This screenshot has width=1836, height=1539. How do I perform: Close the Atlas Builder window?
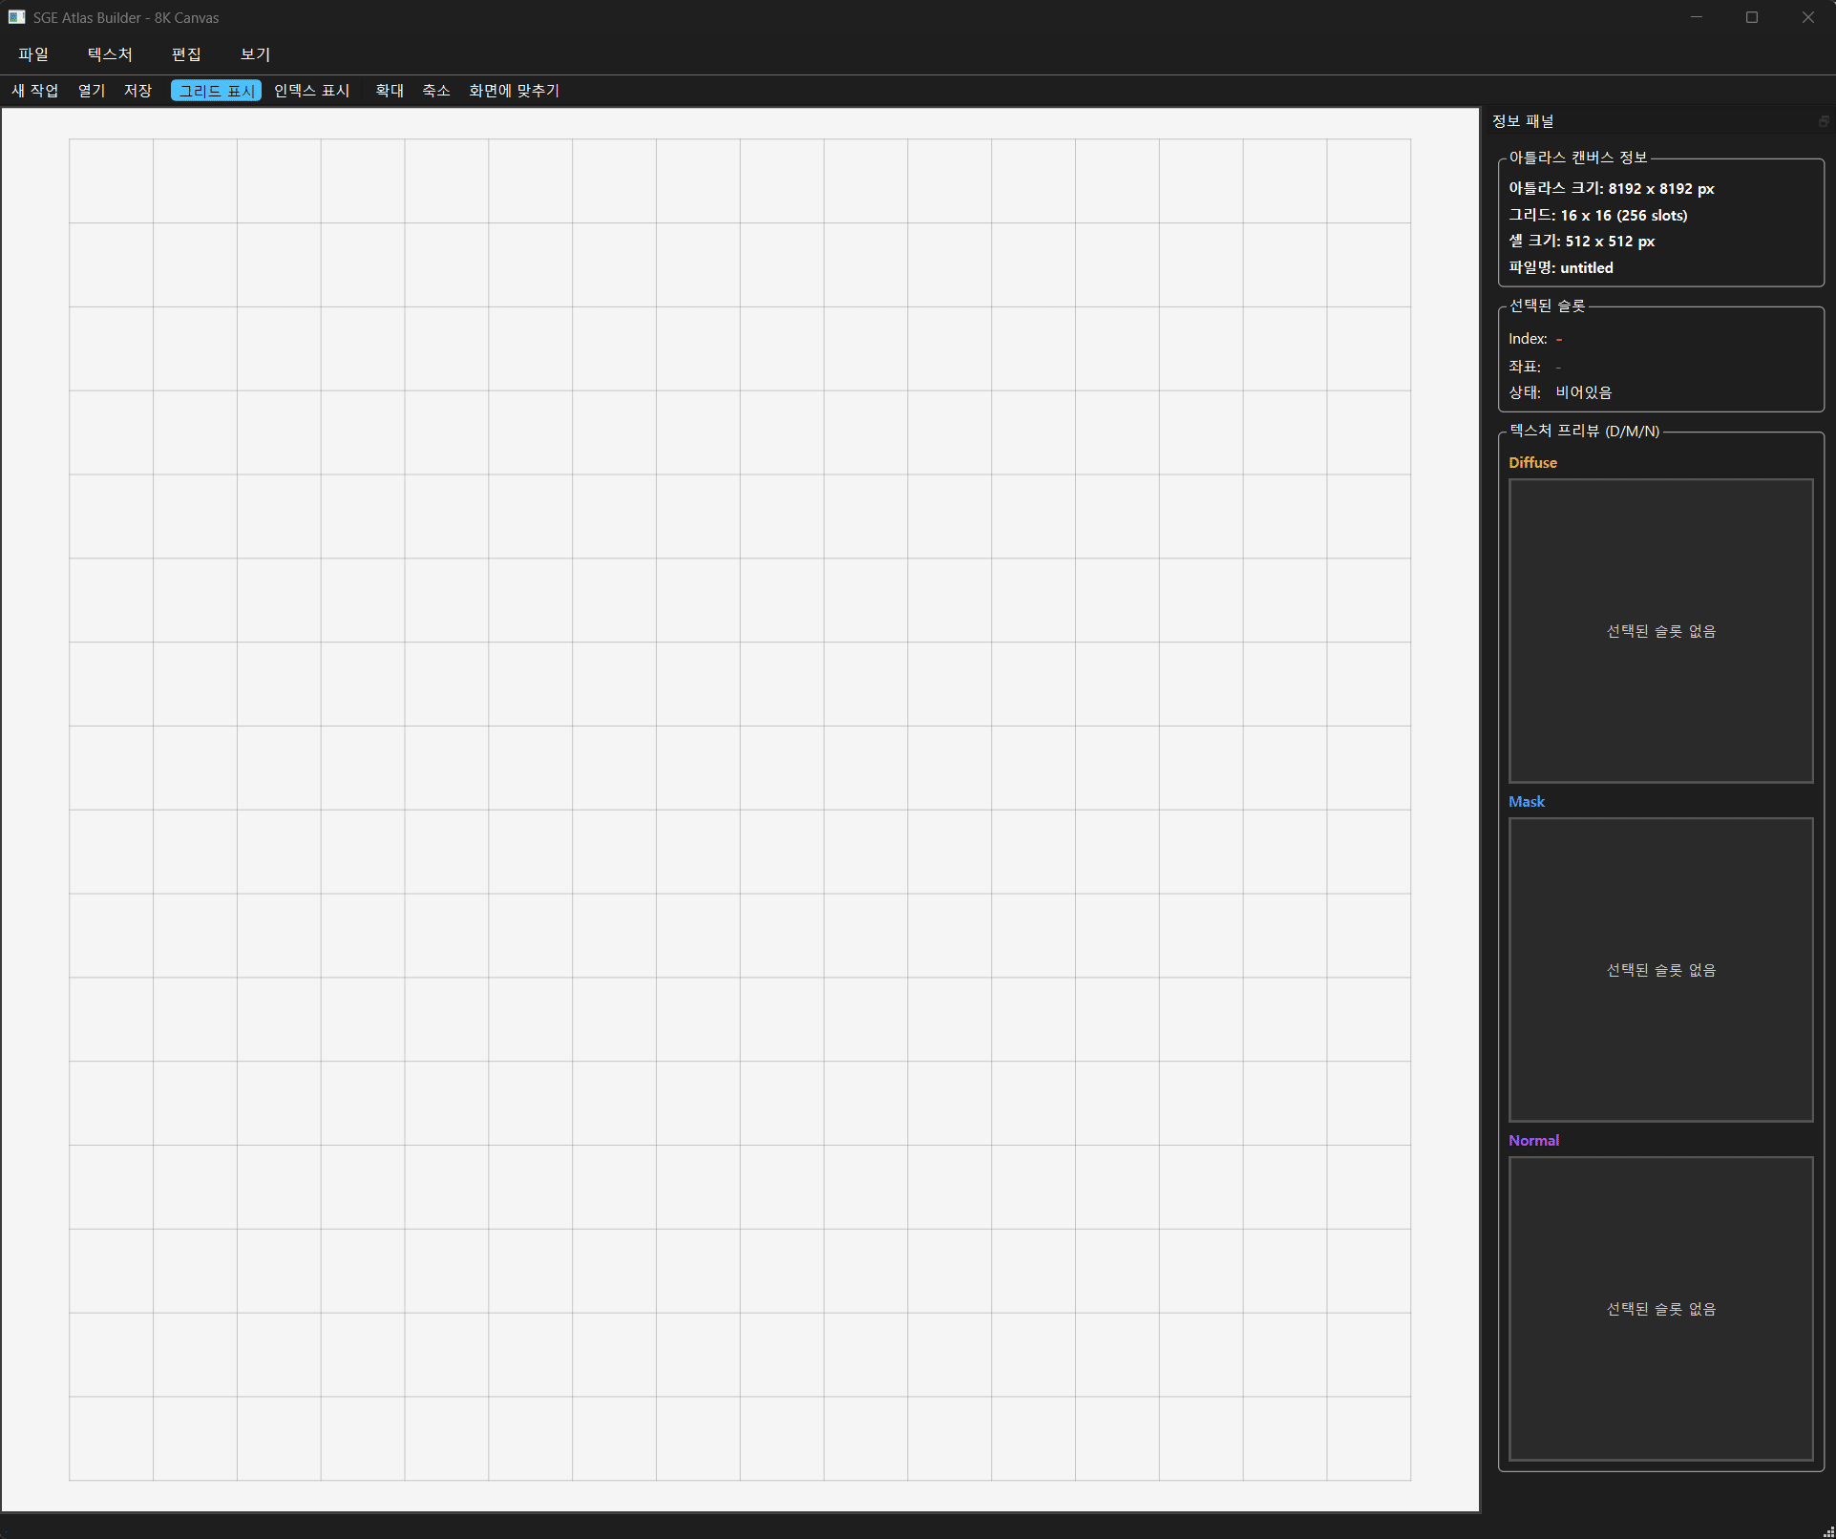[1807, 17]
